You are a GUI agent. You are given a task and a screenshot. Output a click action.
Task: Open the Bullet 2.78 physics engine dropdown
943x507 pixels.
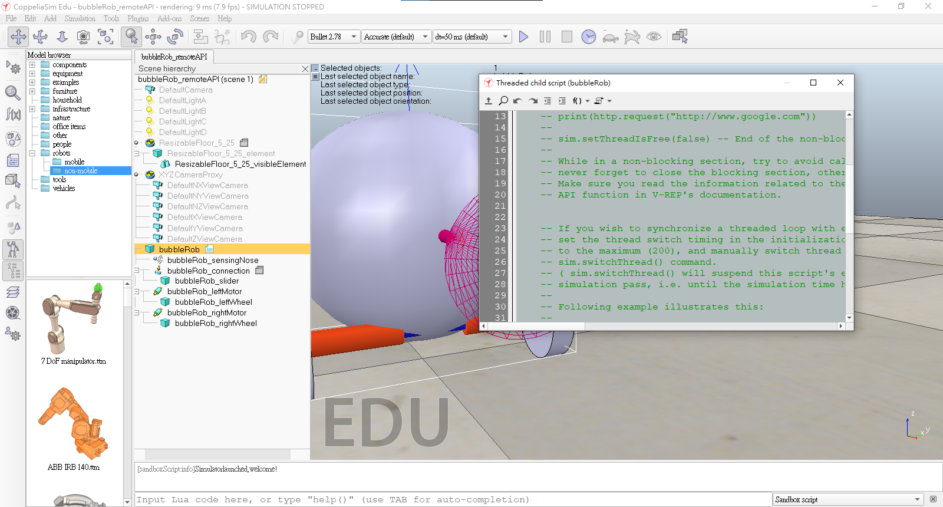(x=333, y=37)
